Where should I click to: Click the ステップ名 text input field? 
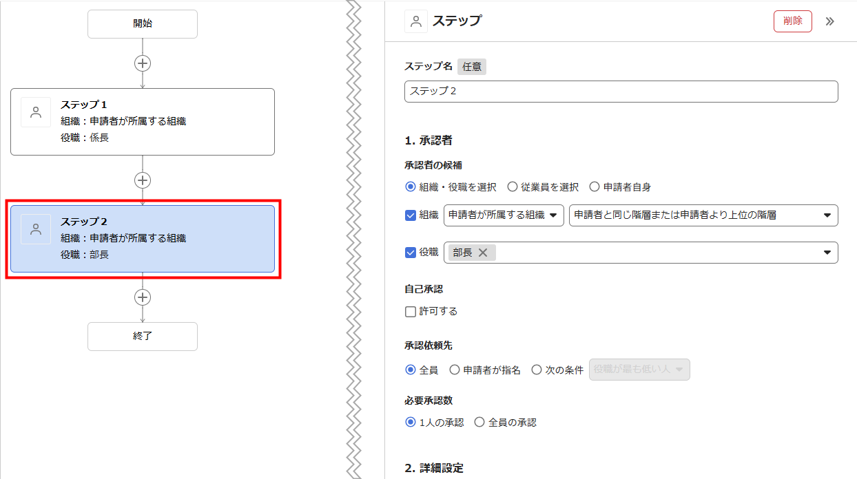click(621, 92)
